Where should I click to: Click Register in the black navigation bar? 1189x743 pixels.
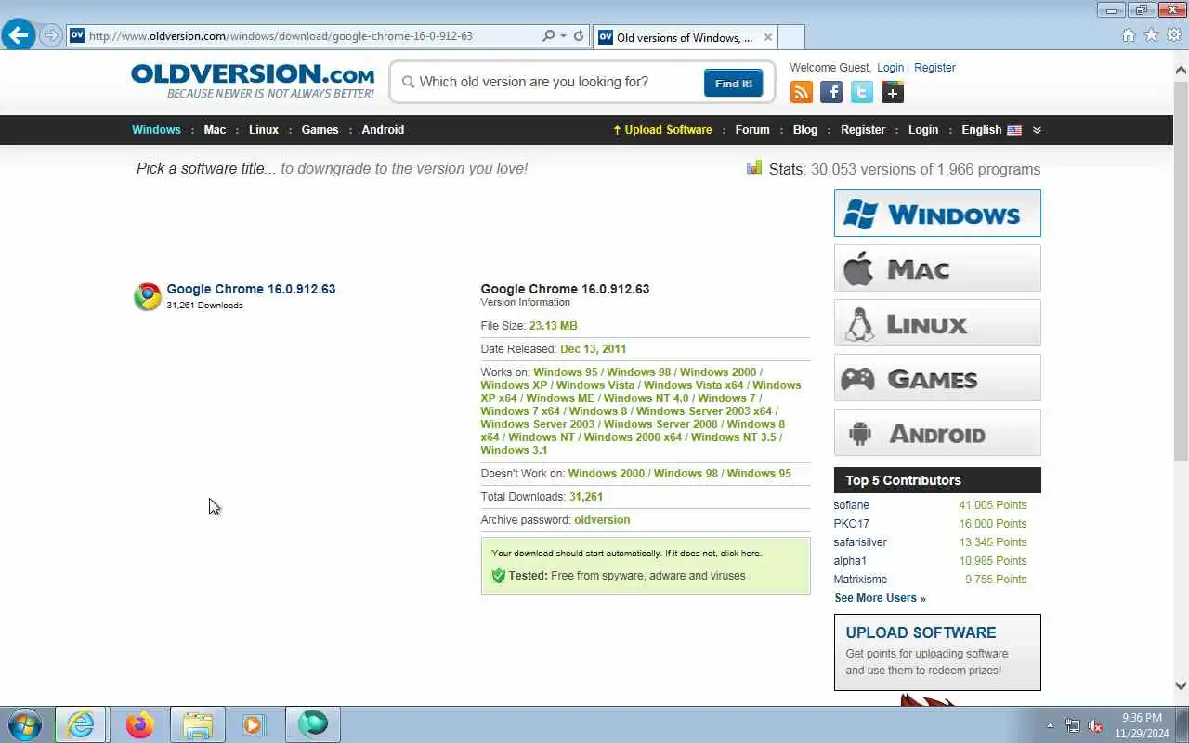tap(863, 130)
